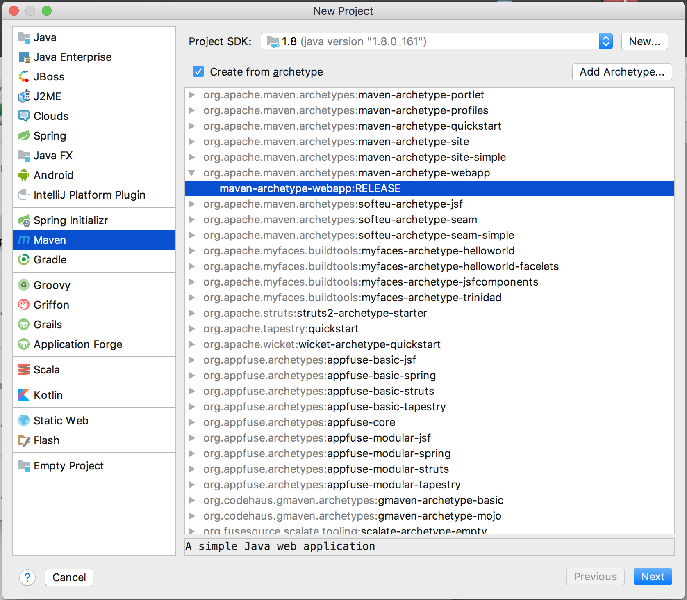Click the Spring Initializr icon
Image resolution: width=687 pixels, height=600 pixels.
coord(24,220)
